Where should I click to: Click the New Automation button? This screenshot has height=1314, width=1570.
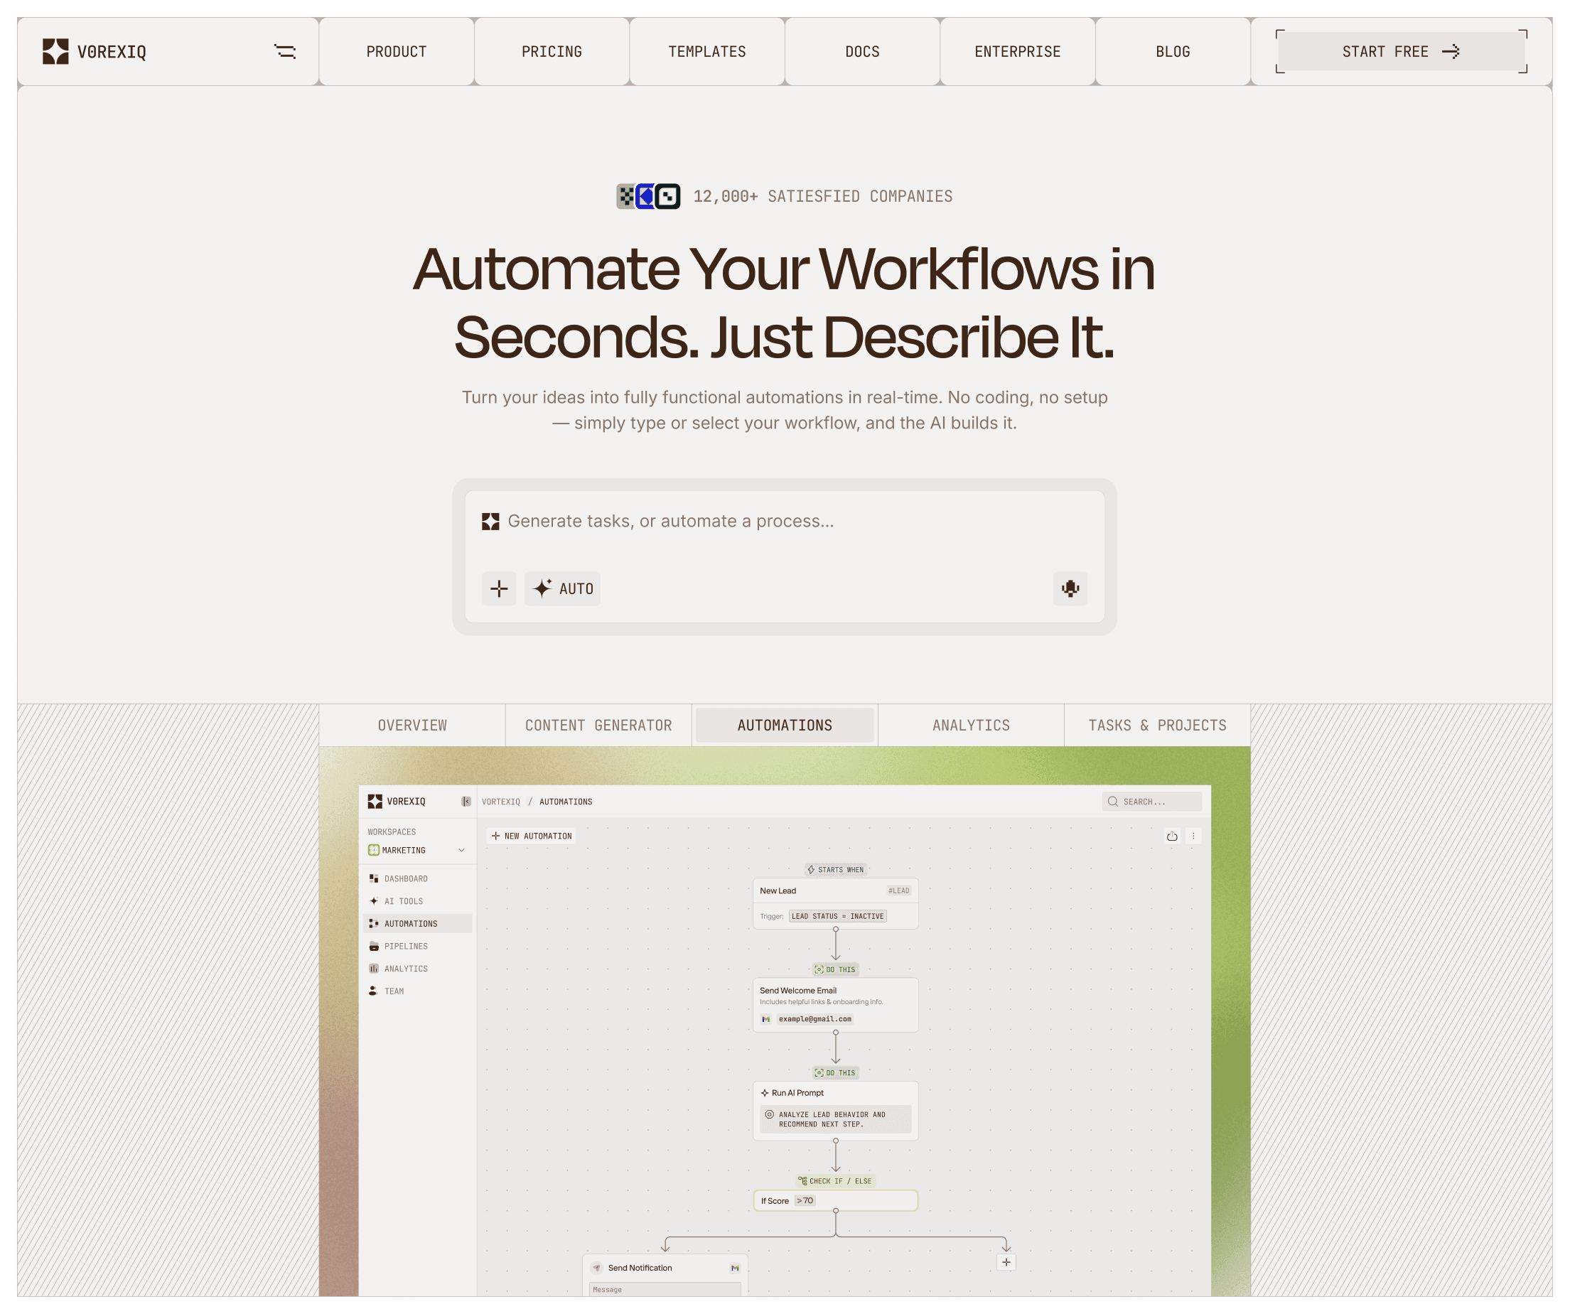click(x=532, y=836)
